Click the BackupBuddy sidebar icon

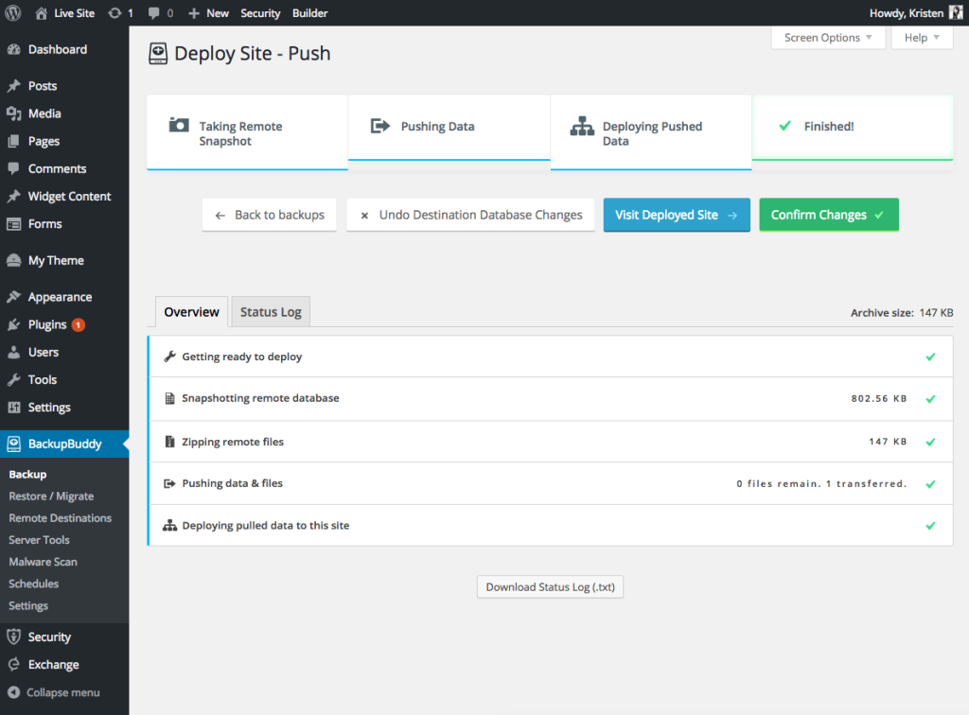13,444
